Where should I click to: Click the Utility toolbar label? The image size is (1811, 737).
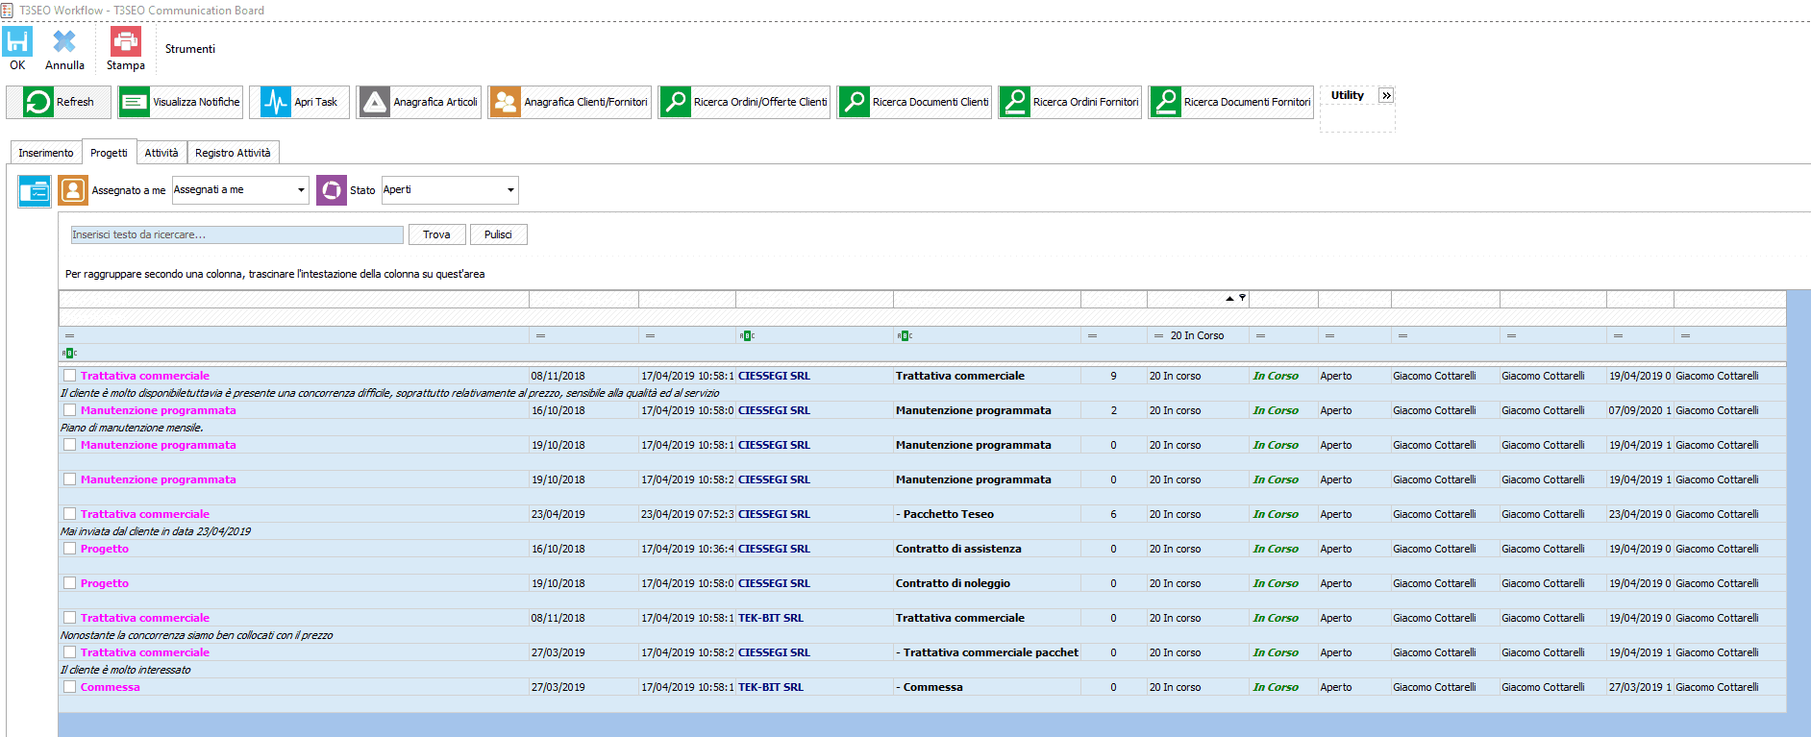click(1347, 95)
